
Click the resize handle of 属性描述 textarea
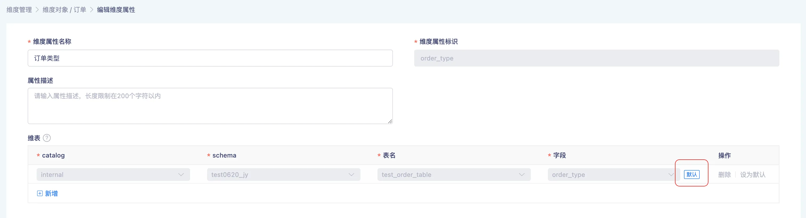pyautogui.click(x=390, y=121)
